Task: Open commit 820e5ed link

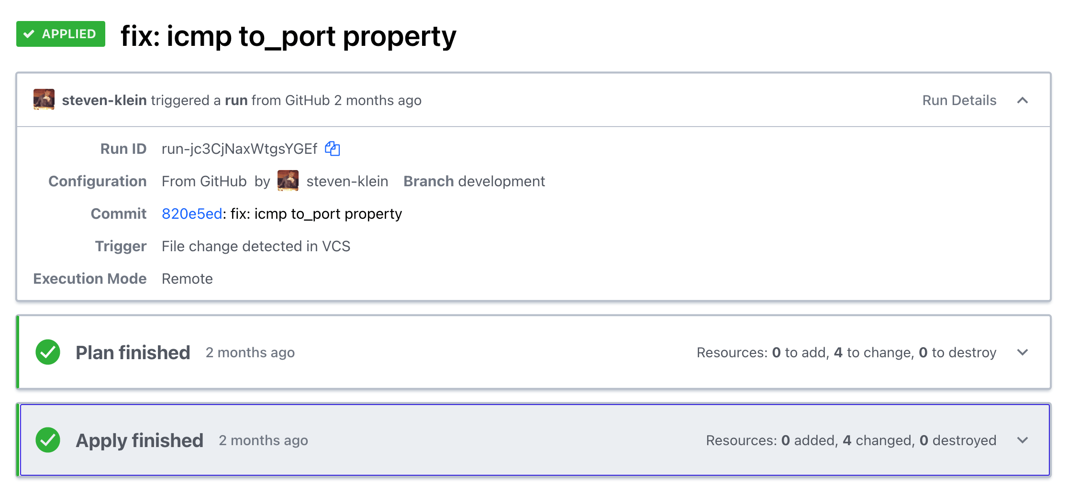Action: (x=191, y=213)
